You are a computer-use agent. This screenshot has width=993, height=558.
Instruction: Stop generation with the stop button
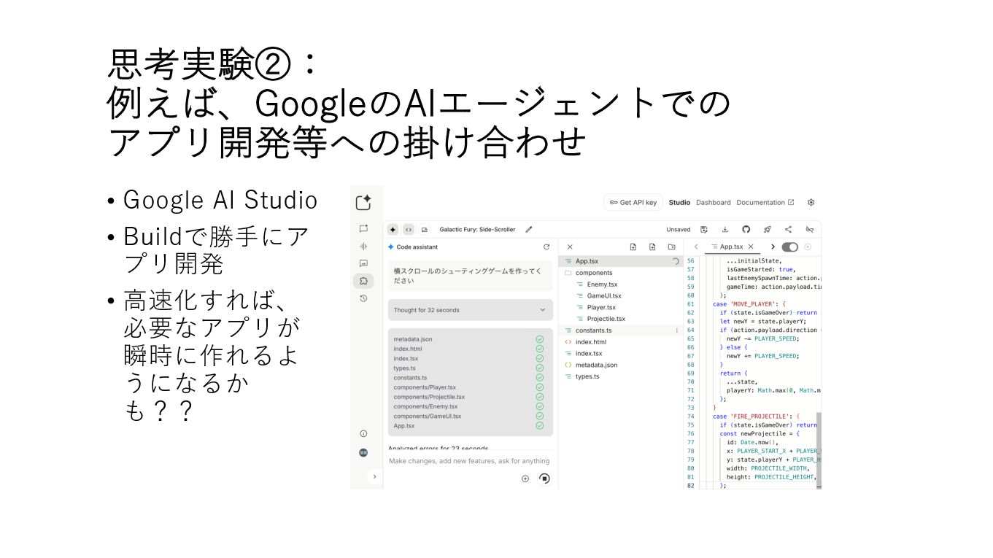[544, 478]
